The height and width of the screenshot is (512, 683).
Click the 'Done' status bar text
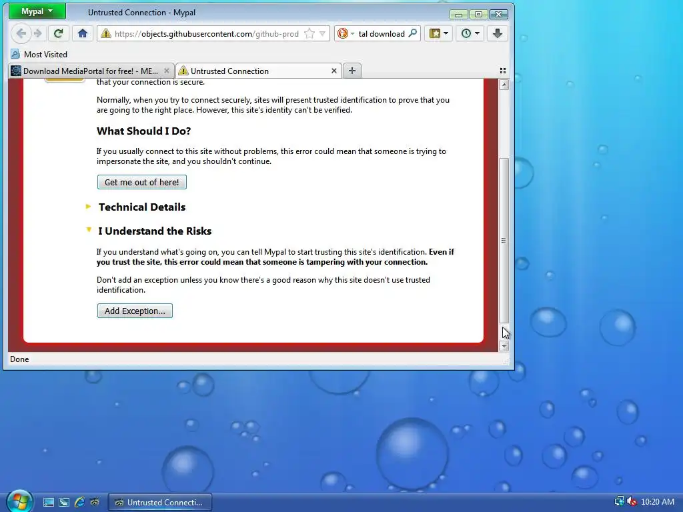[19, 359]
